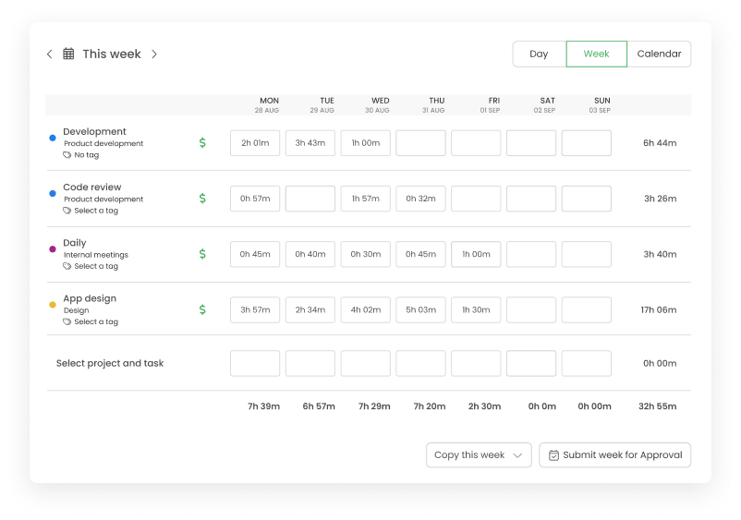Go to next week arrow
741x520 pixels.
click(154, 54)
